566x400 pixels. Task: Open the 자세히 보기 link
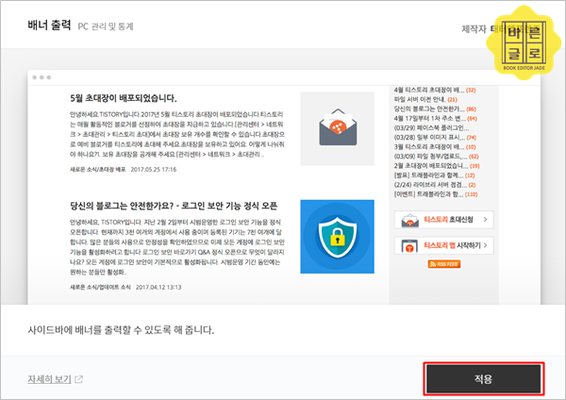coord(49,379)
